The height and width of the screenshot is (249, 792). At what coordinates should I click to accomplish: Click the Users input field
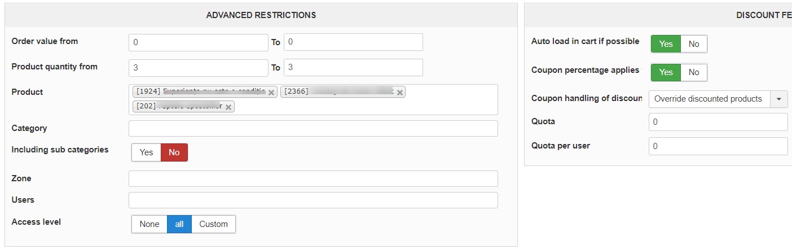click(x=313, y=200)
